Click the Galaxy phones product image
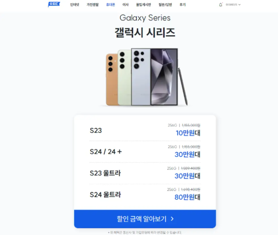Image resolution: width=278 pixels, height=235 pixels. click(147, 77)
